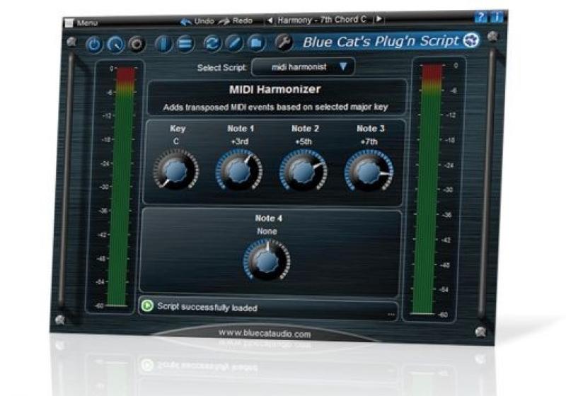The image size is (566, 396).
Task: Edit script with pencil icon
Action: (234, 43)
